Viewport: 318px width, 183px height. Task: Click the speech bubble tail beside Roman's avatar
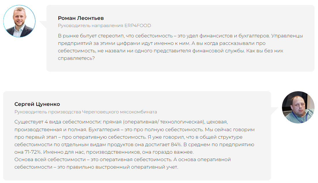(x=43, y=24)
